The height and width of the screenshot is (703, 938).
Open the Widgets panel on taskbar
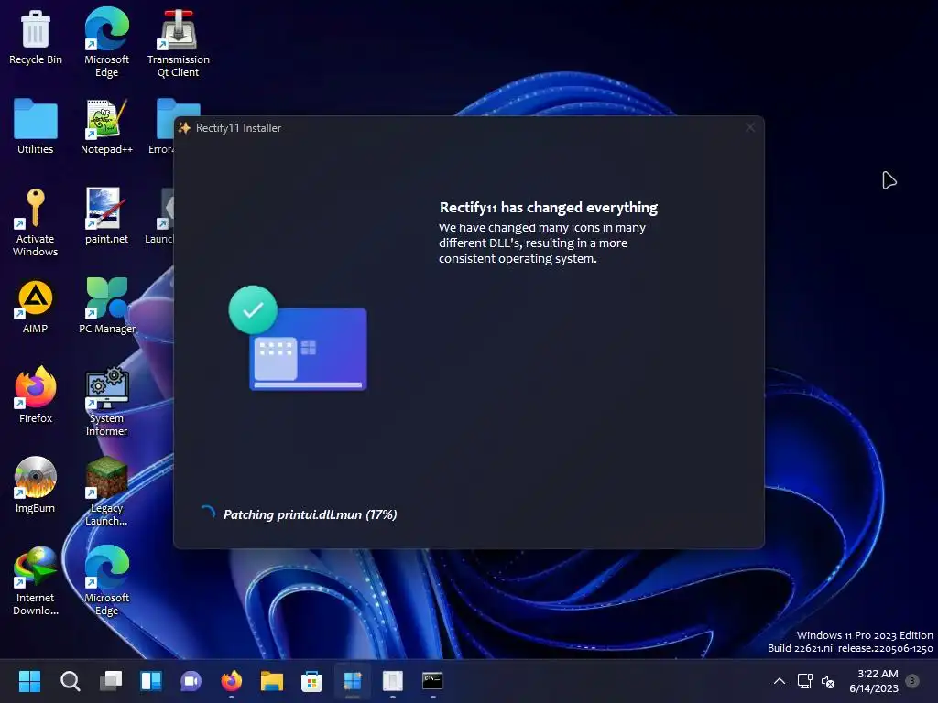(x=151, y=680)
